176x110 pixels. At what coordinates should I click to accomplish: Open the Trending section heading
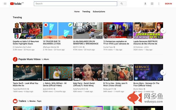17,17
